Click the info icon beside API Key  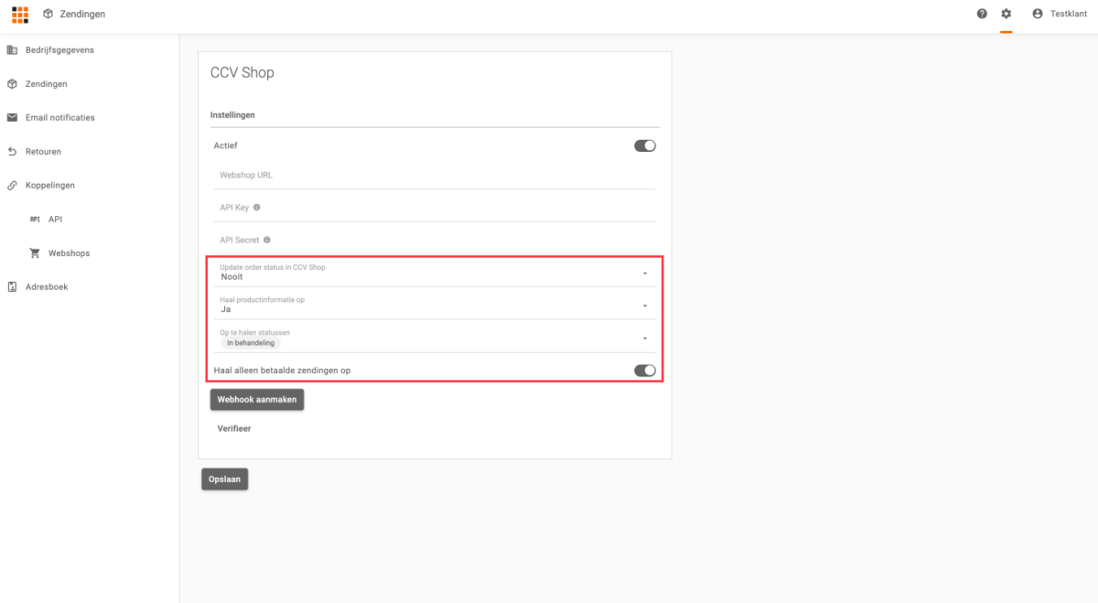pyautogui.click(x=257, y=208)
